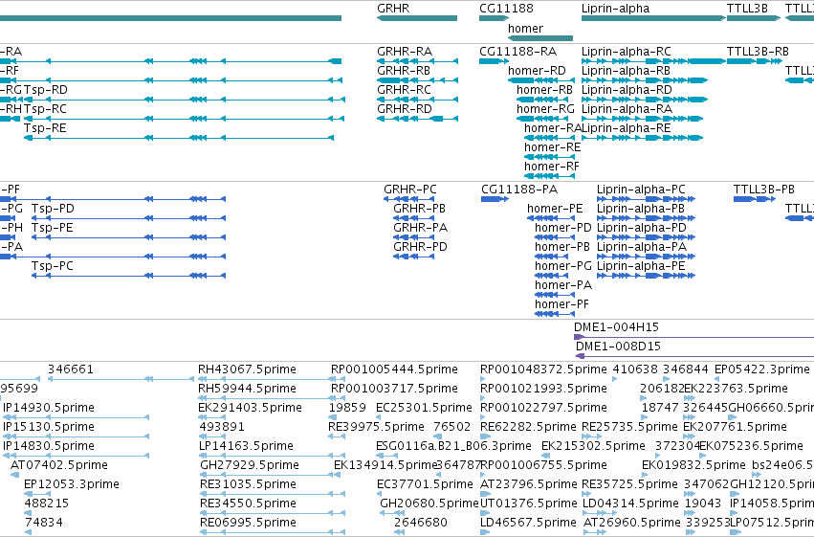Select EST label AT07402.5prime

click(59, 465)
